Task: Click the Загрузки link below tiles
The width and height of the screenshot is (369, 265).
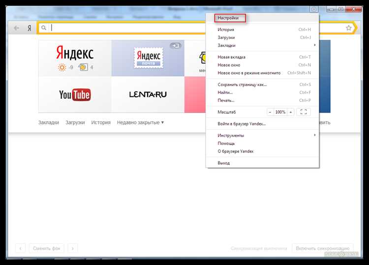Action: (x=75, y=122)
